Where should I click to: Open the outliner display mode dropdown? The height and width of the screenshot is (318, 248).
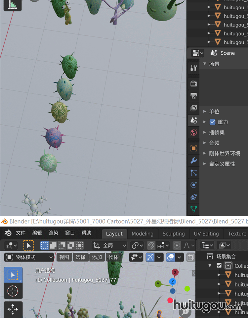[207, 245]
